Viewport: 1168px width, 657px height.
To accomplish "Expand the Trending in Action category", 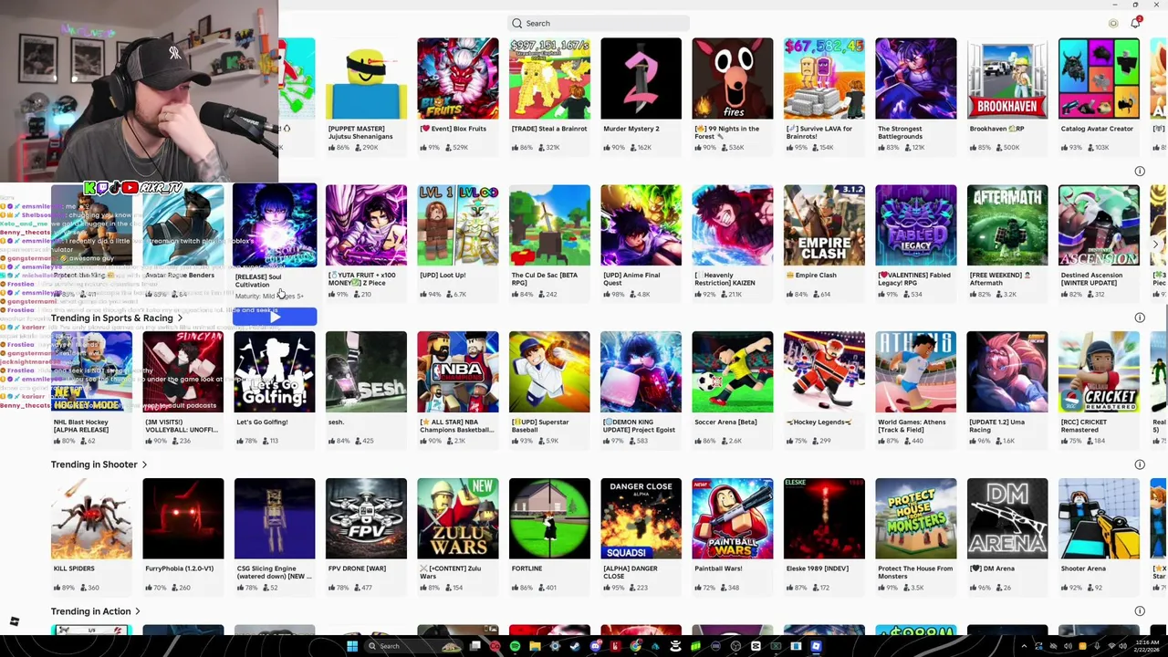I will 138,611.
